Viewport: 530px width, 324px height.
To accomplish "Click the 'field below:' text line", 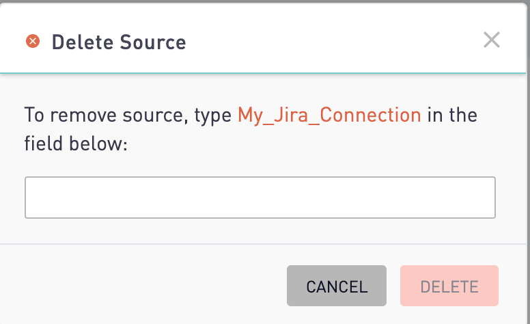I will coord(76,144).
